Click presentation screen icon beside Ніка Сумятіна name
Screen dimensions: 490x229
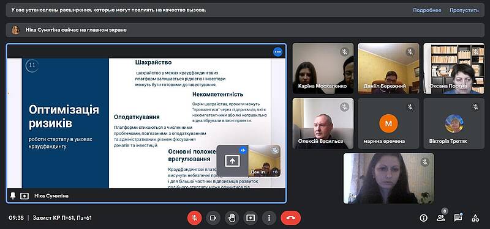tap(24, 196)
